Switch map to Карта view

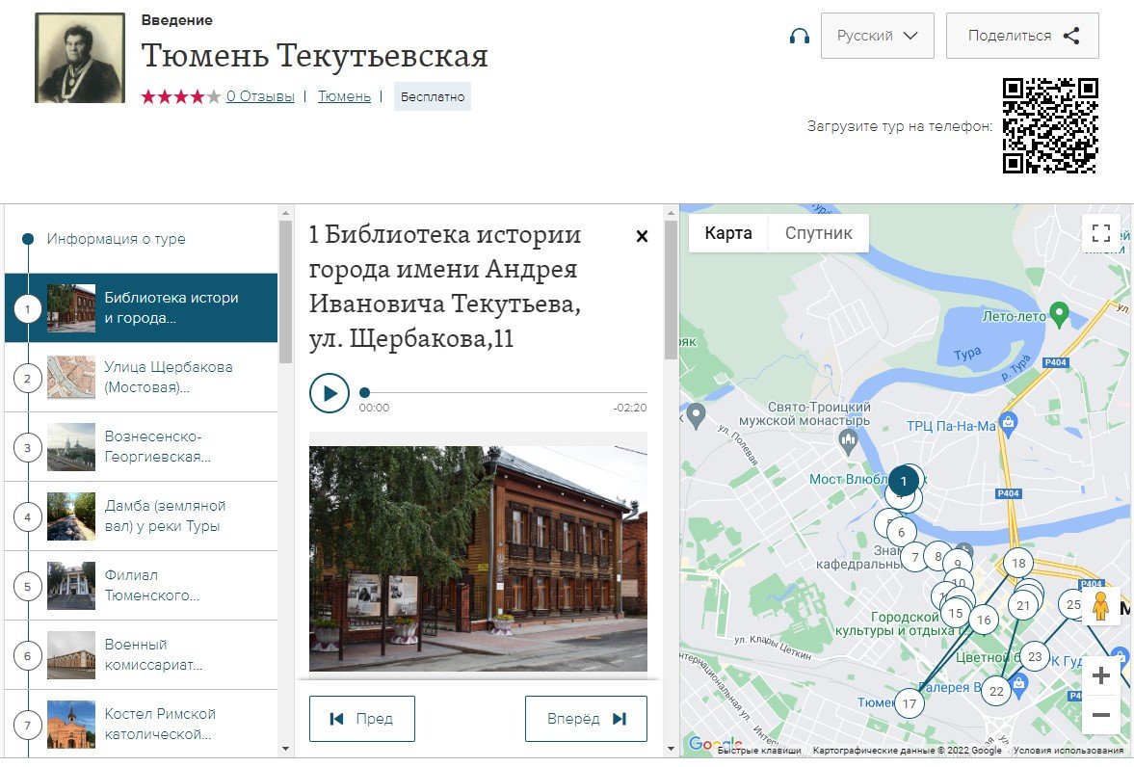(x=728, y=233)
